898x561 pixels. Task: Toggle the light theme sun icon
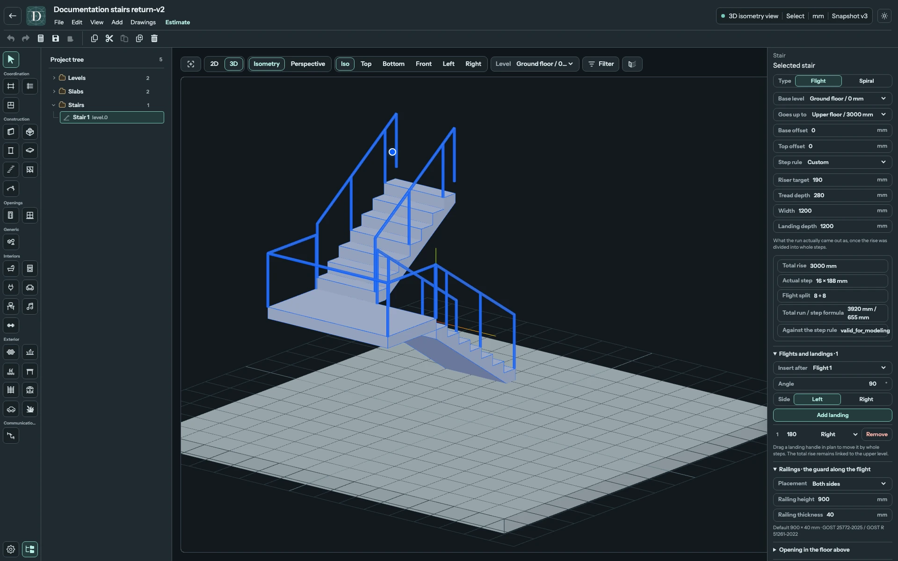click(884, 16)
